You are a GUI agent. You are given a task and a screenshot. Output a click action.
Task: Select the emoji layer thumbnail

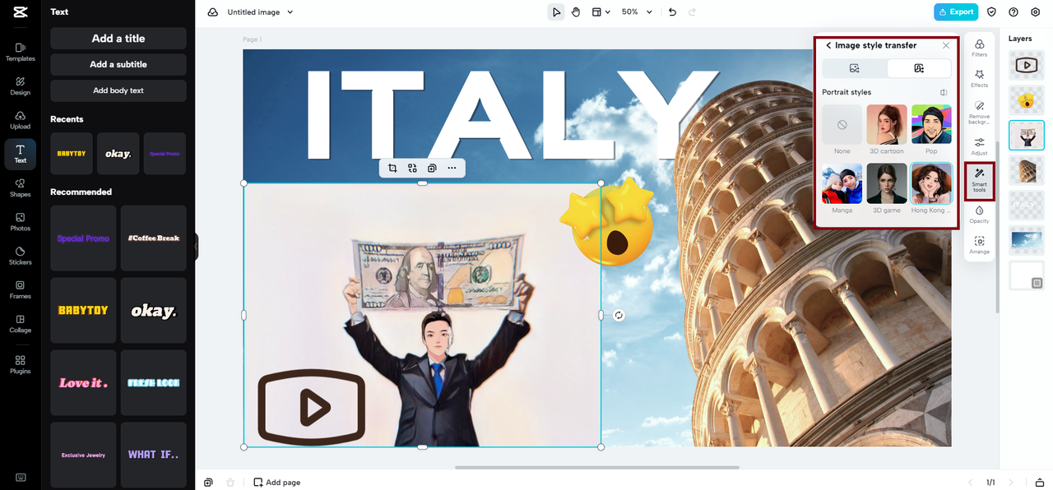[x=1026, y=100]
